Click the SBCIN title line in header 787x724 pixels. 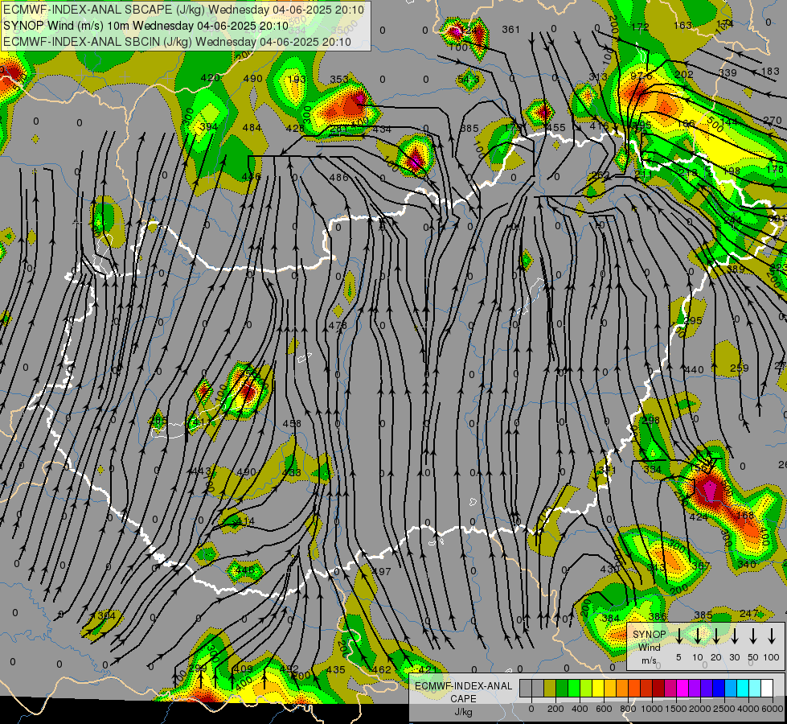pyautogui.click(x=177, y=42)
